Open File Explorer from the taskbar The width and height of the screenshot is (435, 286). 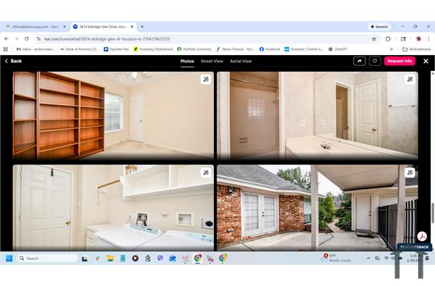pos(110,258)
